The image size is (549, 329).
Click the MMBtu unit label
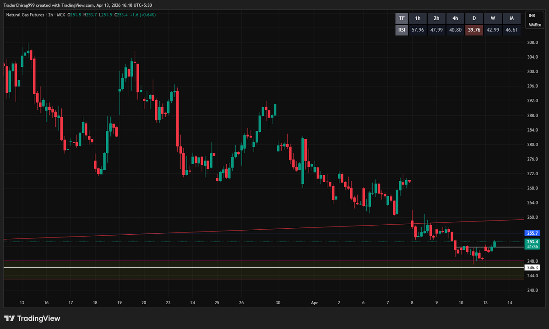[x=534, y=24]
